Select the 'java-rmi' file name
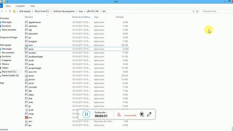 click(x=32, y=72)
